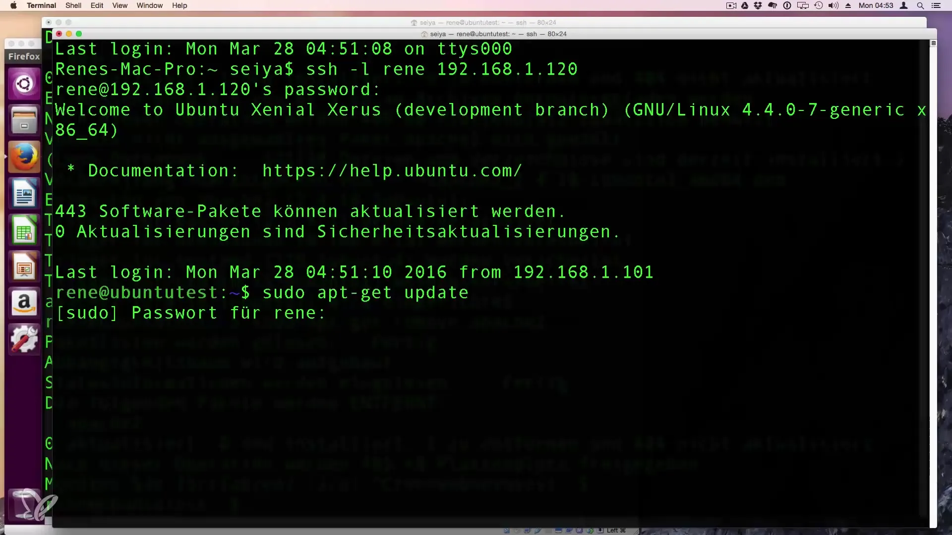Click the '443 Software-Pakete können aktualisiert werden.' line

click(x=310, y=211)
